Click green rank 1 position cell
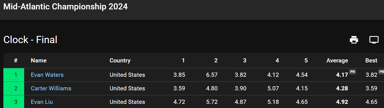The width and height of the screenshot is (384, 108). click(x=14, y=75)
